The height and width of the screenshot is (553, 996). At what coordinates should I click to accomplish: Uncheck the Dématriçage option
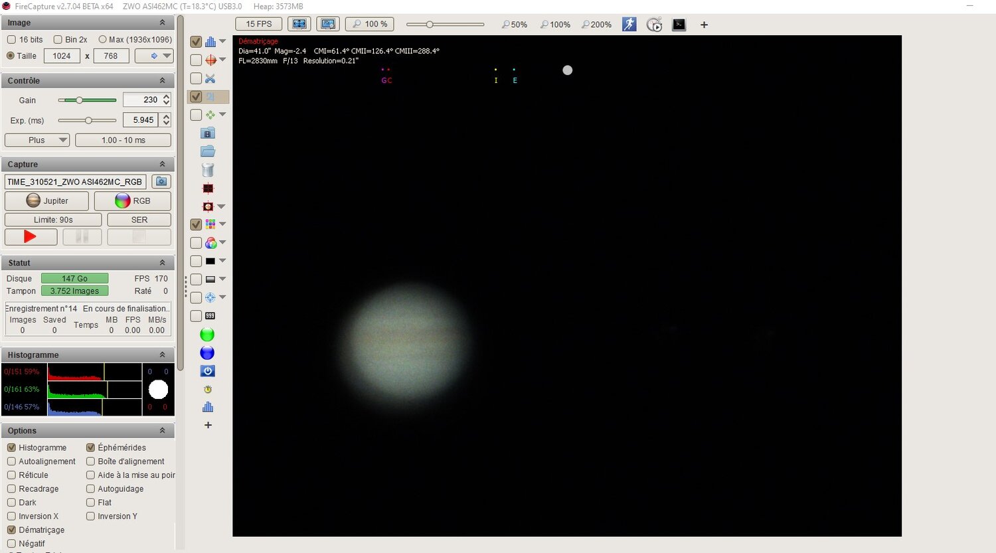click(x=11, y=530)
